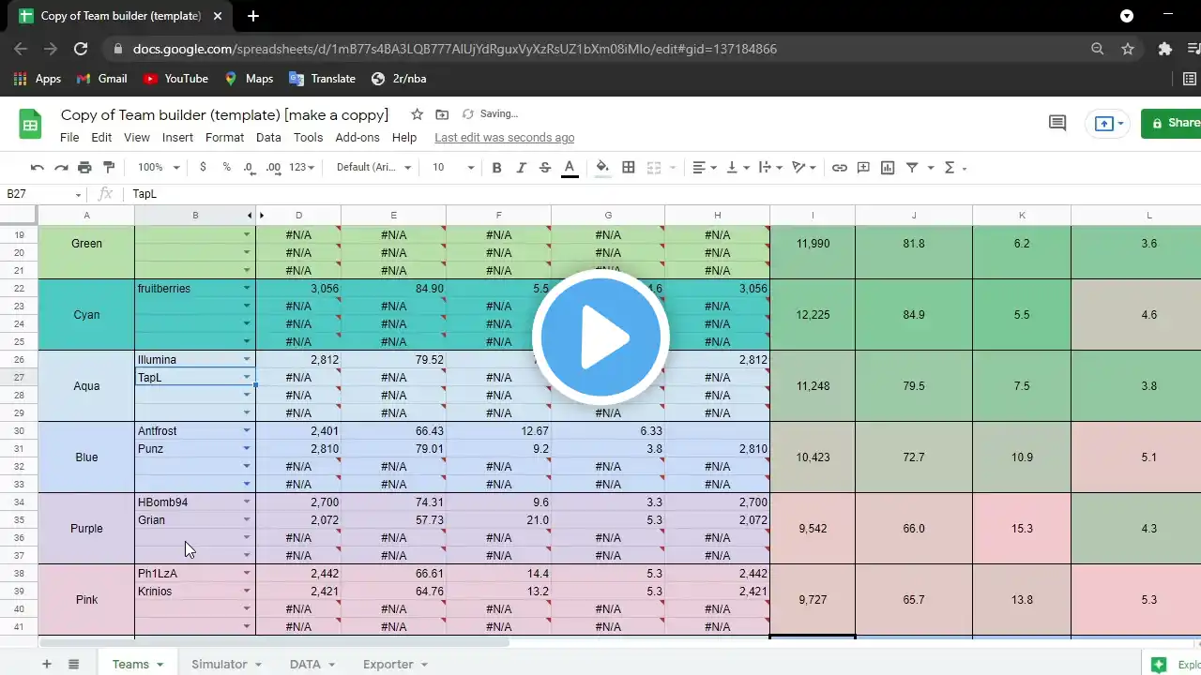Insert a chart
The image size is (1201, 675).
point(888,168)
